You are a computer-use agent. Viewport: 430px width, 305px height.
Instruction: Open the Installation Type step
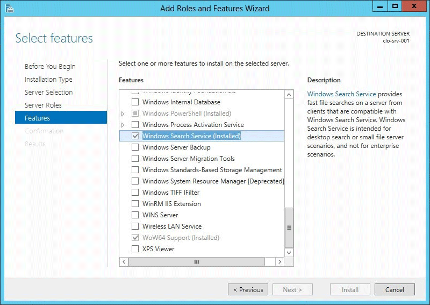point(48,79)
